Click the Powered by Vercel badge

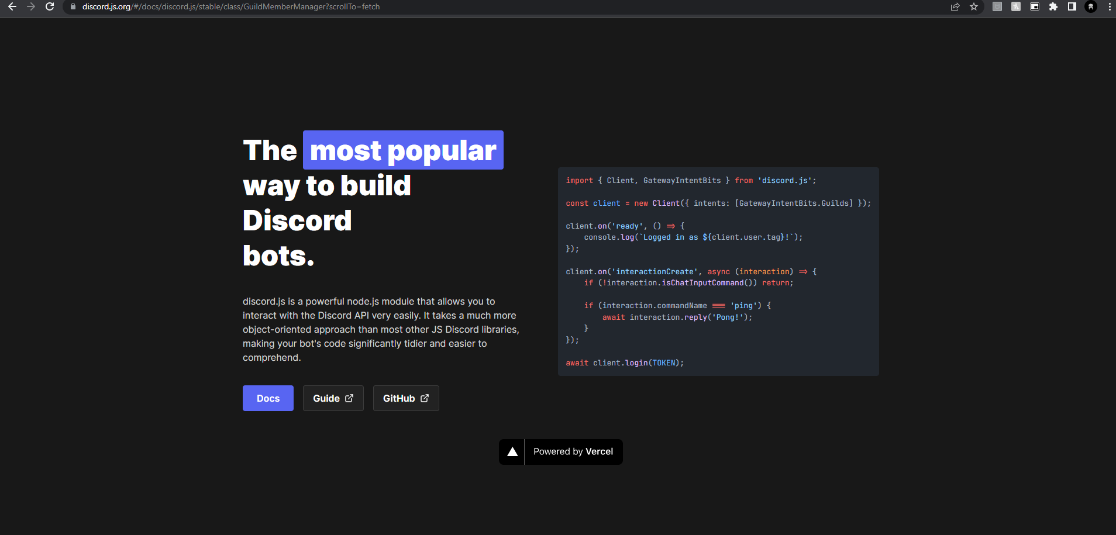pyautogui.click(x=561, y=452)
